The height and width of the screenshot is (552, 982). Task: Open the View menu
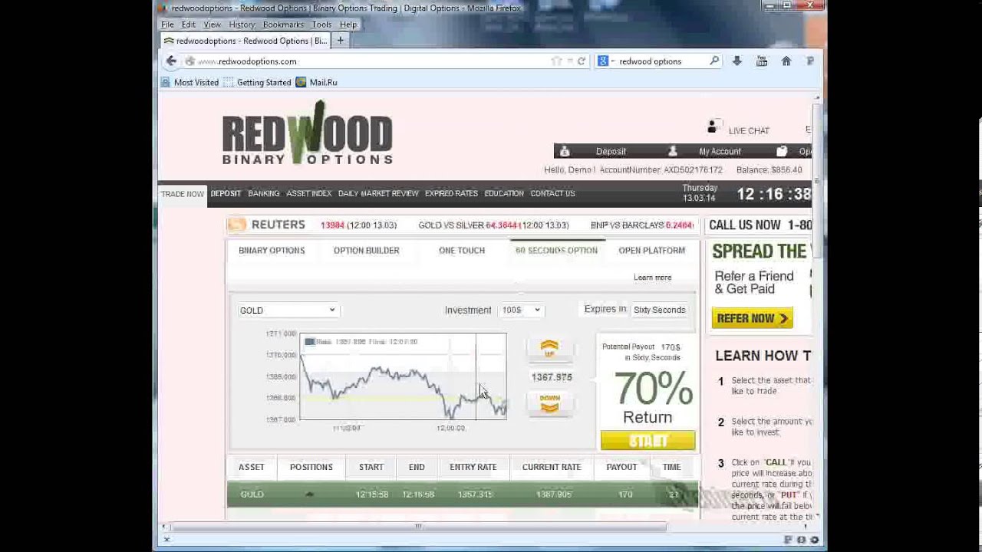[x=212, y=25]
